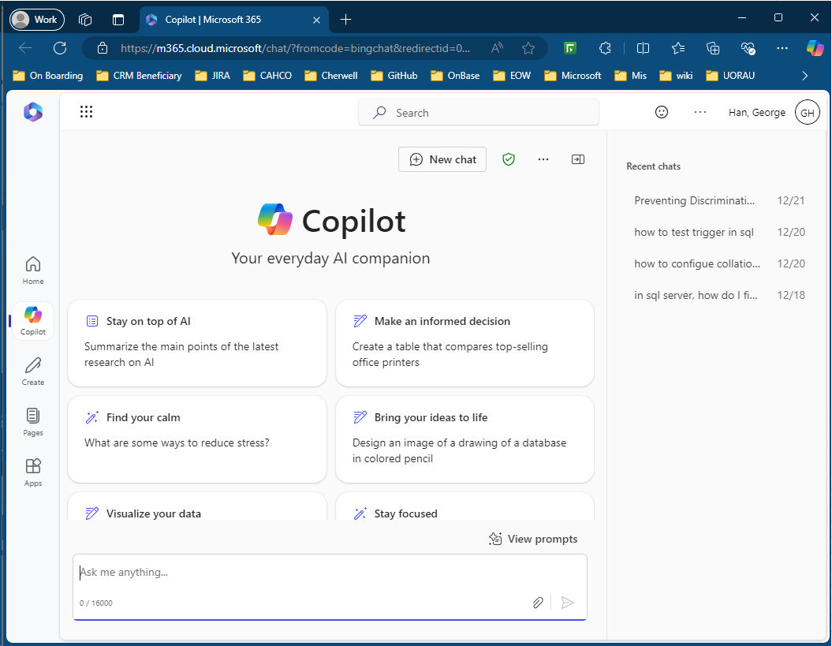Open Pages in the left sidebar
This screenshot has height=646, width=832.
tap(33, 422)
